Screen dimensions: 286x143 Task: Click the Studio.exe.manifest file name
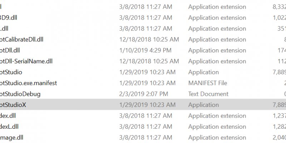[x=29, y=83]
